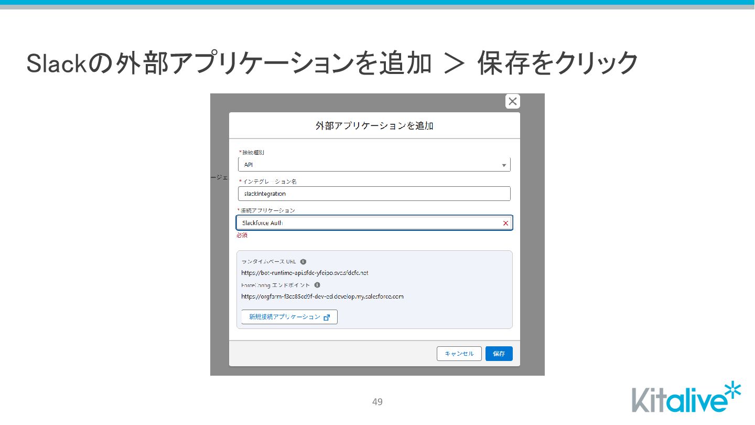755x425 pixels.
Task: Click the slackIntegration name field
Action: 374,194
